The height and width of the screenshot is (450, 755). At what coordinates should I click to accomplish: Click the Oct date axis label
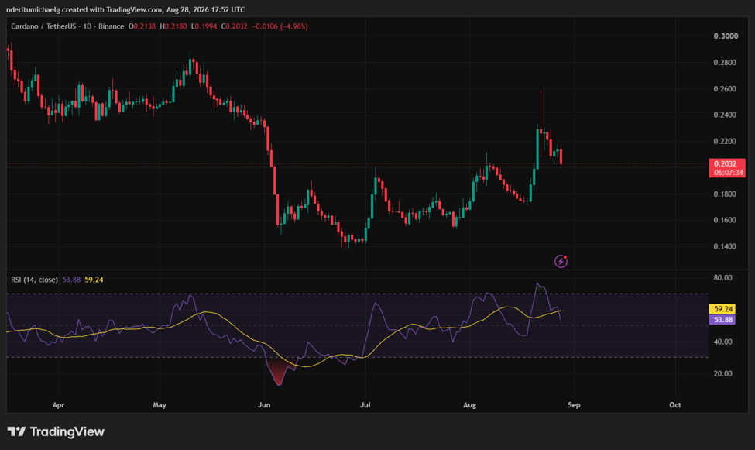pyautogui.click(x=675, y=405)
